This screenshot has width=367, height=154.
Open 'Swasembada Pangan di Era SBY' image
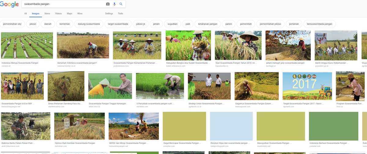[22, 86]
